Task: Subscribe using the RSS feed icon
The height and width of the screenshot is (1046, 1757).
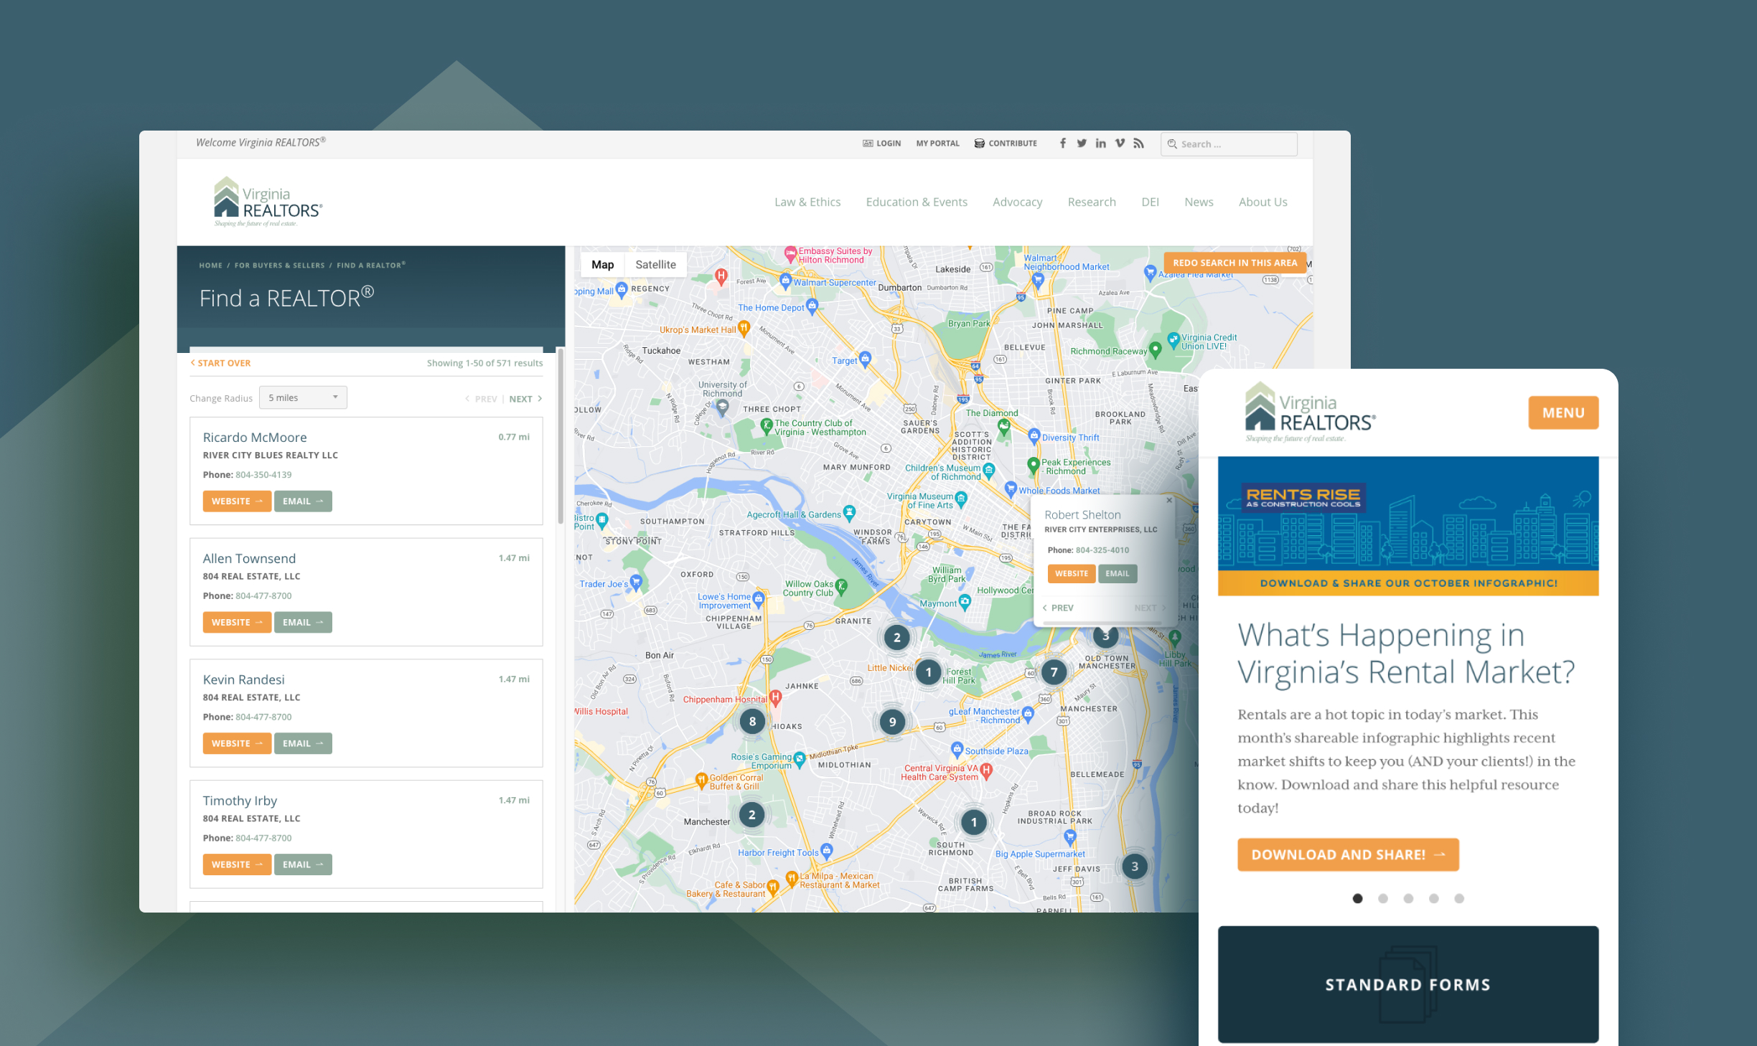Action: (1138, 143)
